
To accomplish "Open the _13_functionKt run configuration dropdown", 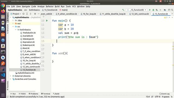I will (136, 10).
